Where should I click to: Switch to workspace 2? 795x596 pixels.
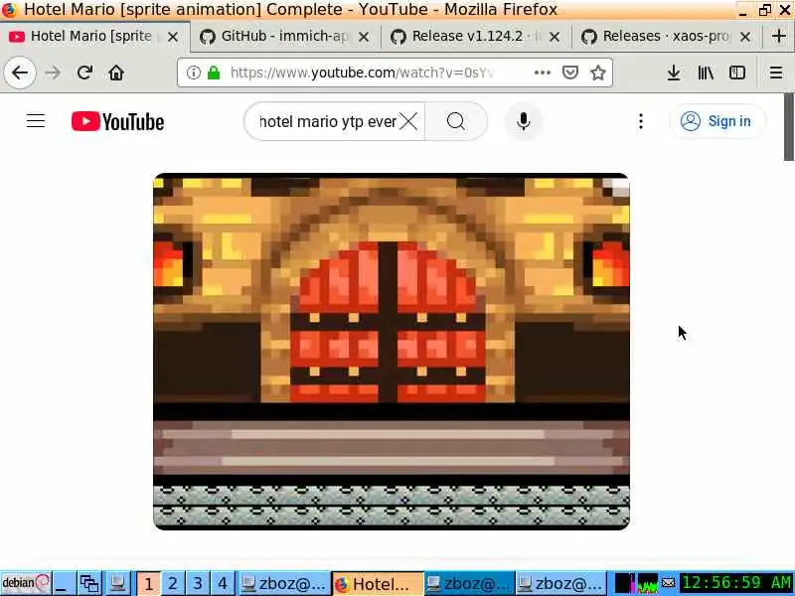click(173, 583)
